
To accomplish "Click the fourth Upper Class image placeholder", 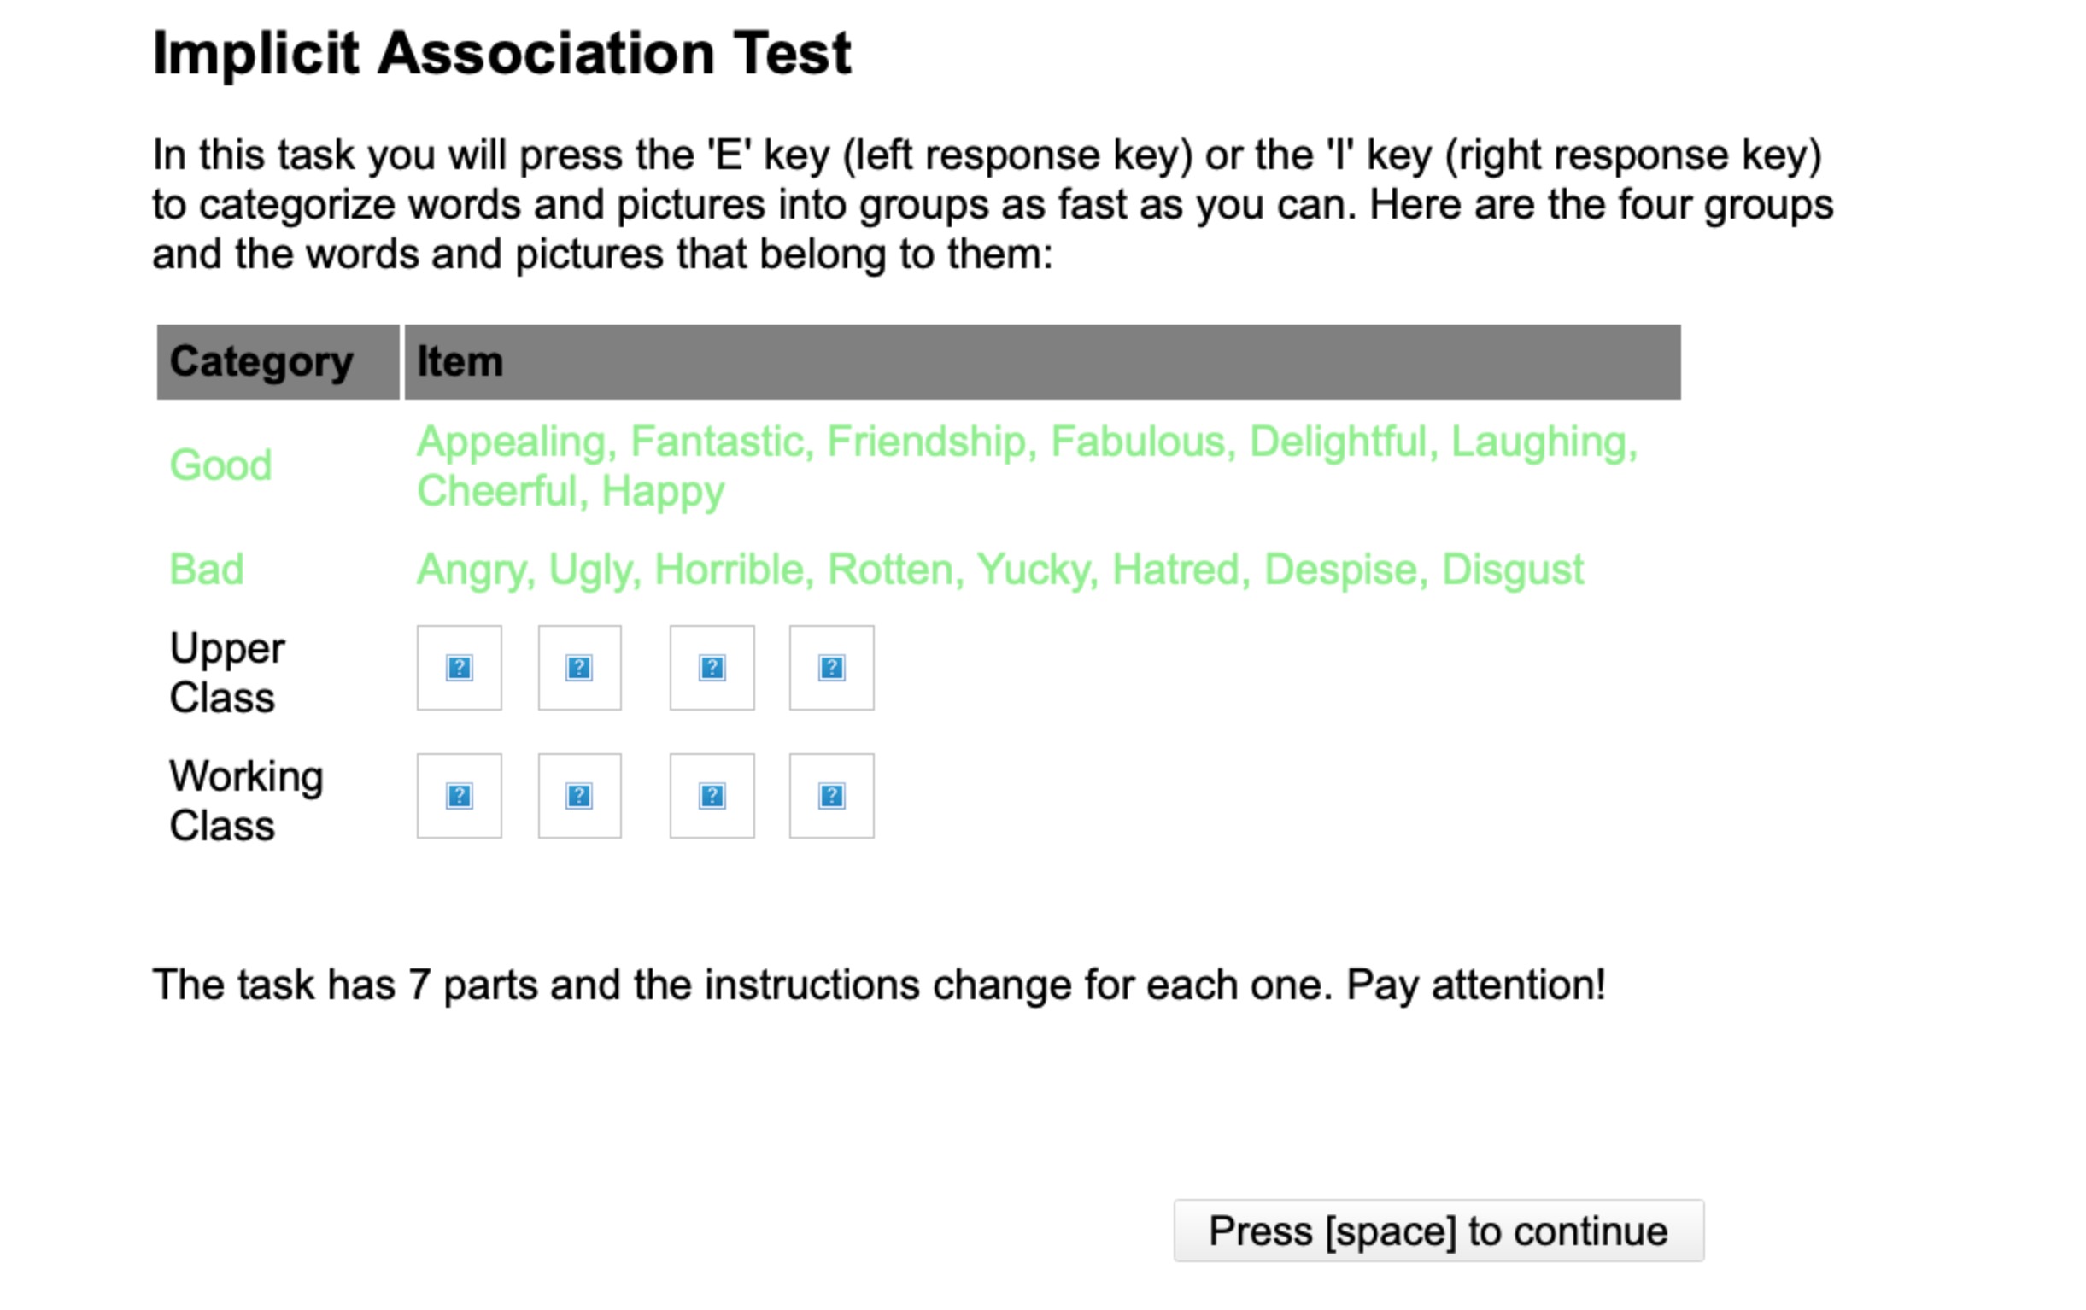I will pyautogui.click(x=832, y=668).
